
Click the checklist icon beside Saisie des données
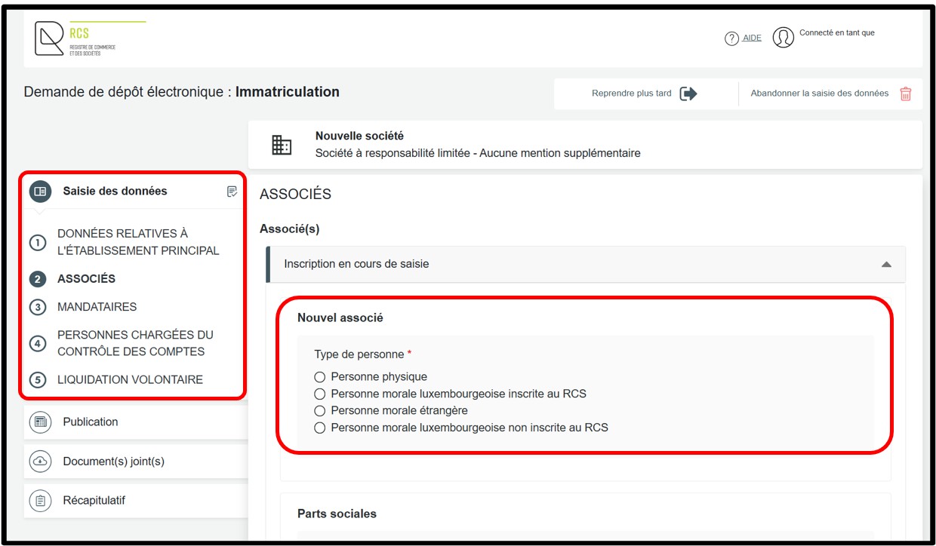pos(232,192)
